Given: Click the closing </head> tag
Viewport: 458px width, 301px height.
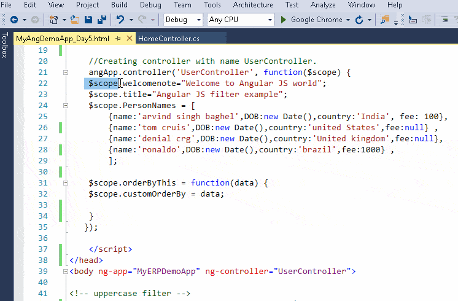Looking at the screenshot, I should (x=86, y=260).
